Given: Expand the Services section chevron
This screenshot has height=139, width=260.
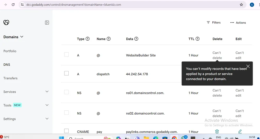Looking at the screenshot, I should (x=47, y=92).
